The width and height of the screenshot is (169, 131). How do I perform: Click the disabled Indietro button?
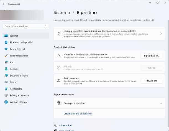151,68
